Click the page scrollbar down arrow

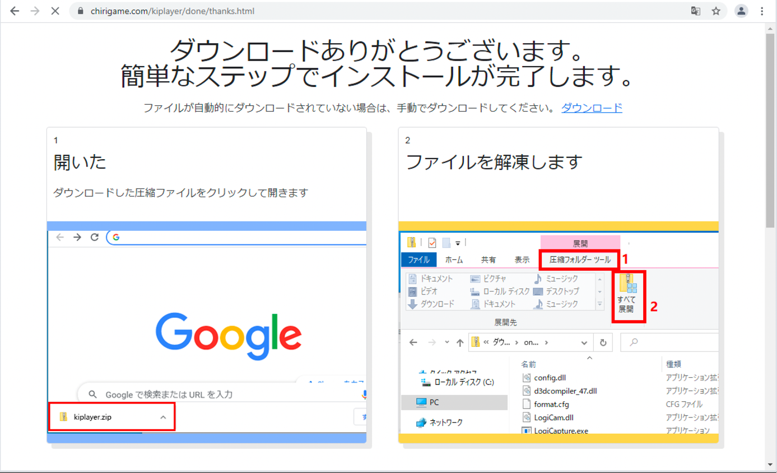pos(771,464)
